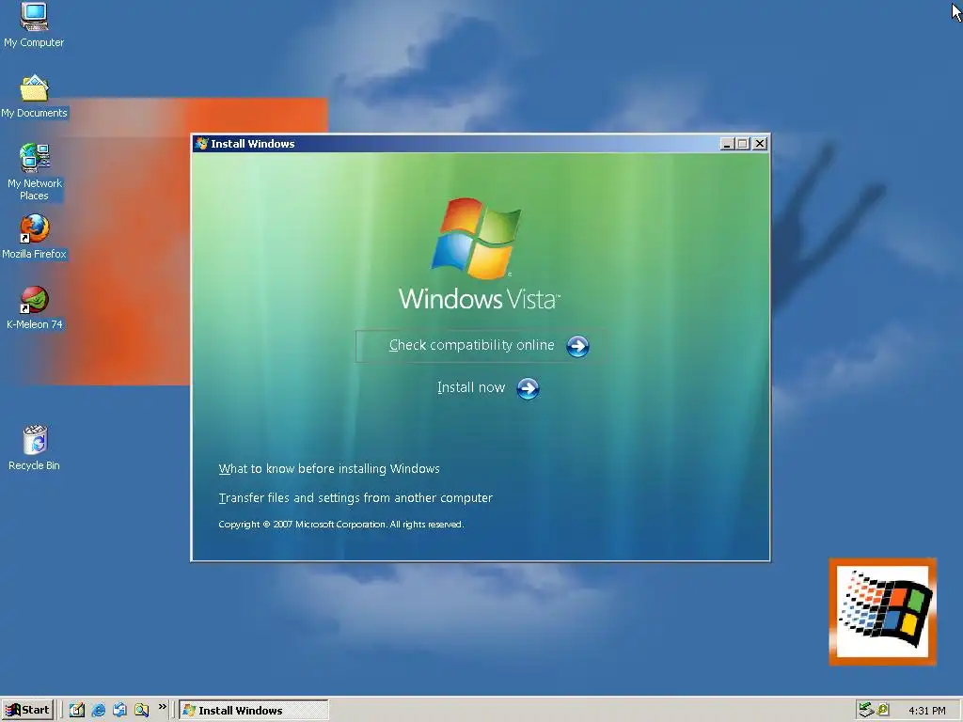963x722 pixels.
Task: Click the Install Windows title bar icon
Action: 201,144
